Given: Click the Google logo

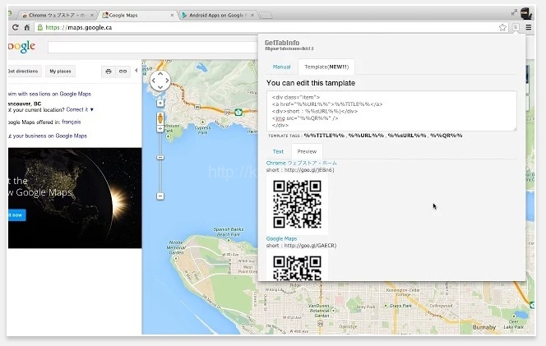Looking at the screenshot, I should coord(21,47).
